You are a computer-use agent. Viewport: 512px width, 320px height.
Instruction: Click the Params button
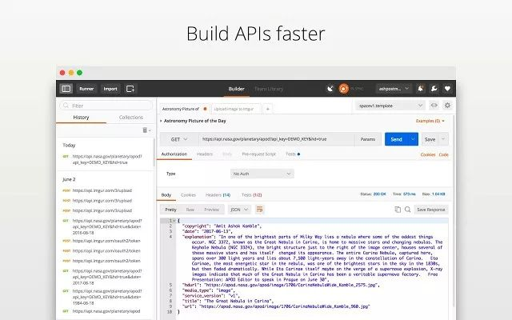pyautogui.click(x=368, y=139)
